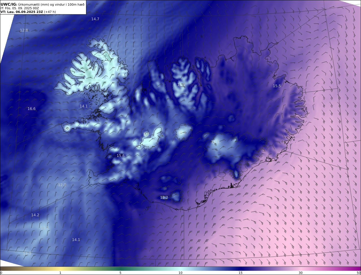Click the 14.2 value label
Image resolution: width=361 pixels, height=275 pixels.
pos(35,215)
